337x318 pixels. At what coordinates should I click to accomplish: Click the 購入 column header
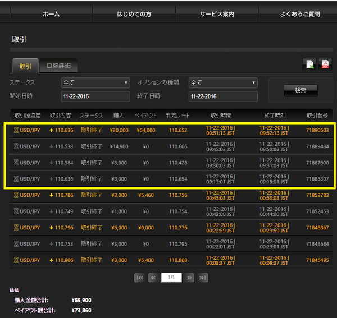click(119, 116)
